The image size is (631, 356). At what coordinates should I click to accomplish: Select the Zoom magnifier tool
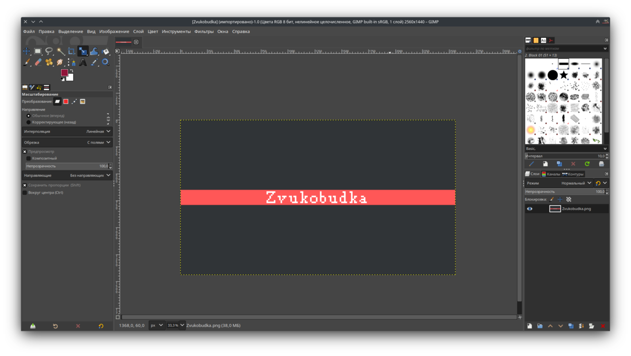(106, 62)
